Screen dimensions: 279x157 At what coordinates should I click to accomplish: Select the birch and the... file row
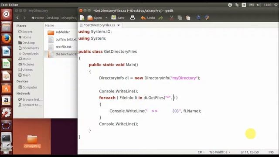(x=61, y=54)
